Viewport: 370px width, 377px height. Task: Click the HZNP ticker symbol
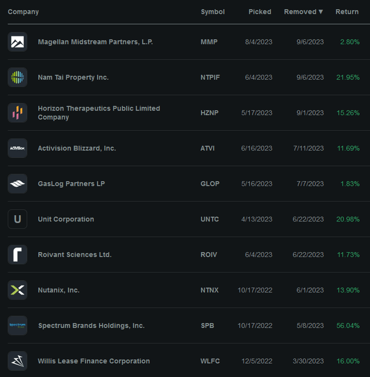tap(209, 113)
